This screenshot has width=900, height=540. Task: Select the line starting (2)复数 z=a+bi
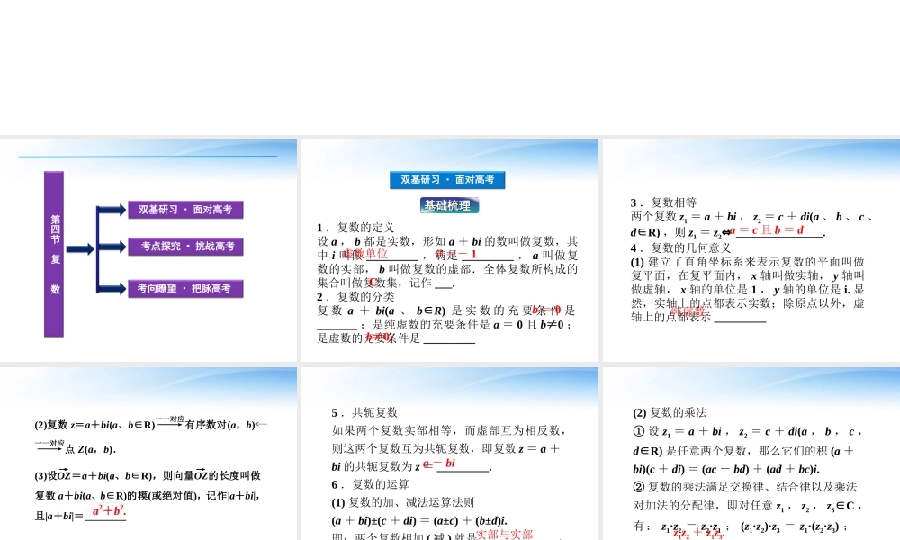pos(150,425)
